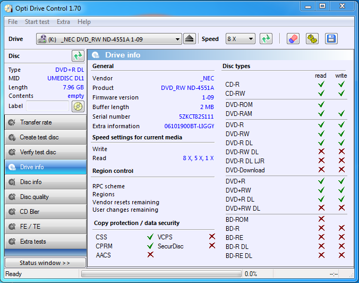
Task: Click the BD-ROM read cross mark
Action: point(321,219)
